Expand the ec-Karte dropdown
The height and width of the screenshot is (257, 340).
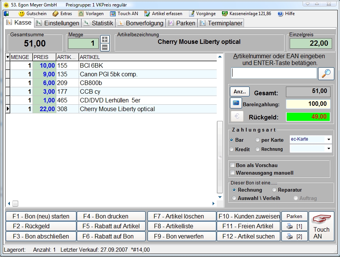click(x=329, y=139)
